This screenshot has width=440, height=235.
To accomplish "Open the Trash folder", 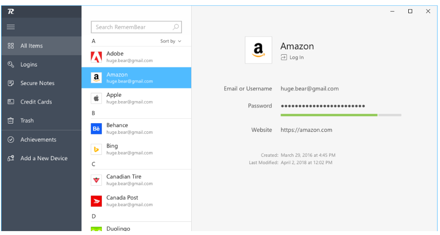I will [x=27, y=121].
